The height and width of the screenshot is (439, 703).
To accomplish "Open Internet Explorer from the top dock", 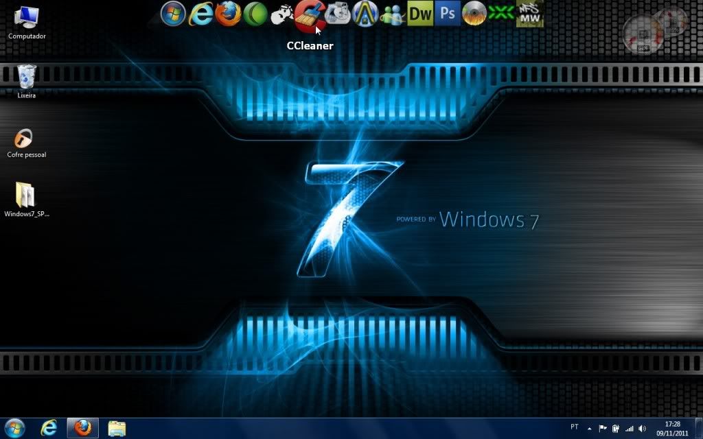I will click(x=201, y=13).
